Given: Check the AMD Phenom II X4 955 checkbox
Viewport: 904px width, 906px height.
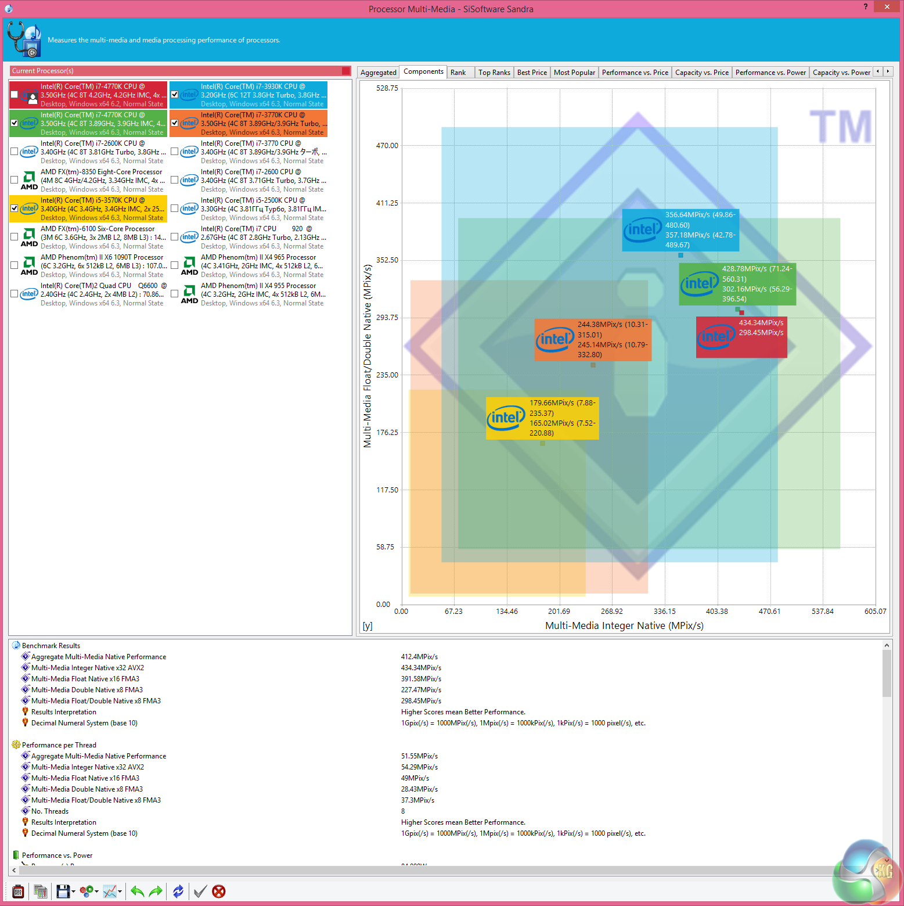Looking at the screenshot, I should coord(175,294).
